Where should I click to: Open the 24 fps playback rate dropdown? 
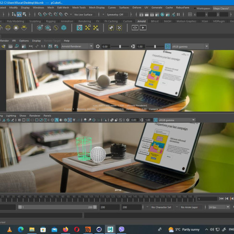coord(219,207)
